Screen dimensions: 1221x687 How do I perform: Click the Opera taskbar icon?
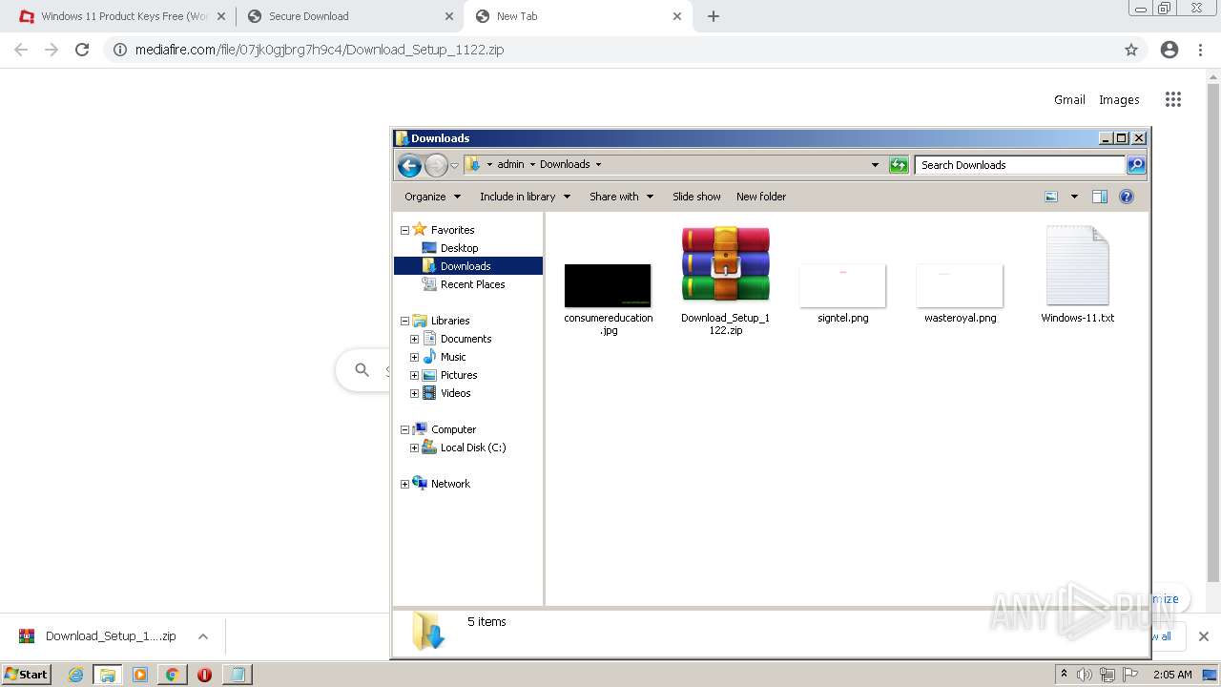[204, 675]
